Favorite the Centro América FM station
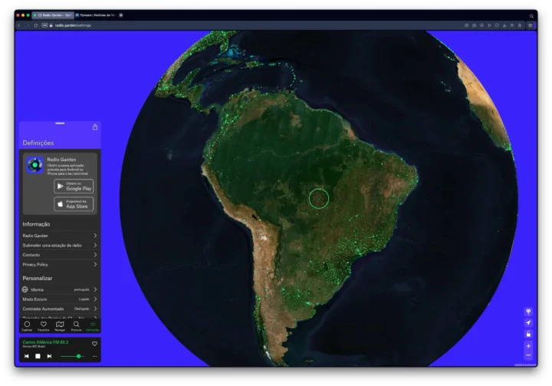 95,344
